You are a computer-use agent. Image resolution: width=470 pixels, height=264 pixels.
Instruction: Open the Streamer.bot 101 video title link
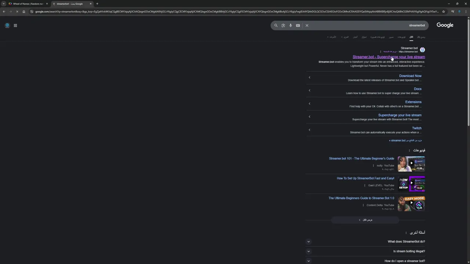pyautogui.click(x=361, y=158)
